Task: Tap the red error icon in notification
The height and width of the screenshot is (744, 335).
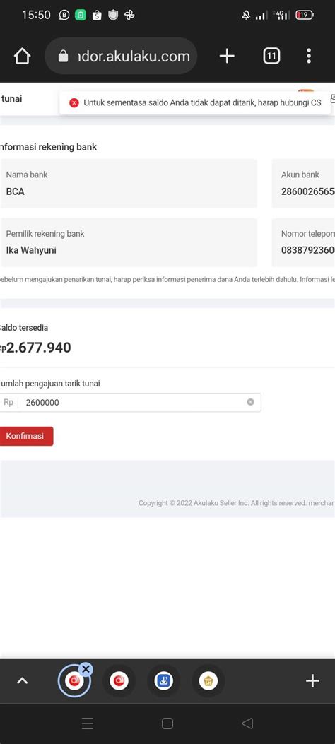Action: pos(74,103)
